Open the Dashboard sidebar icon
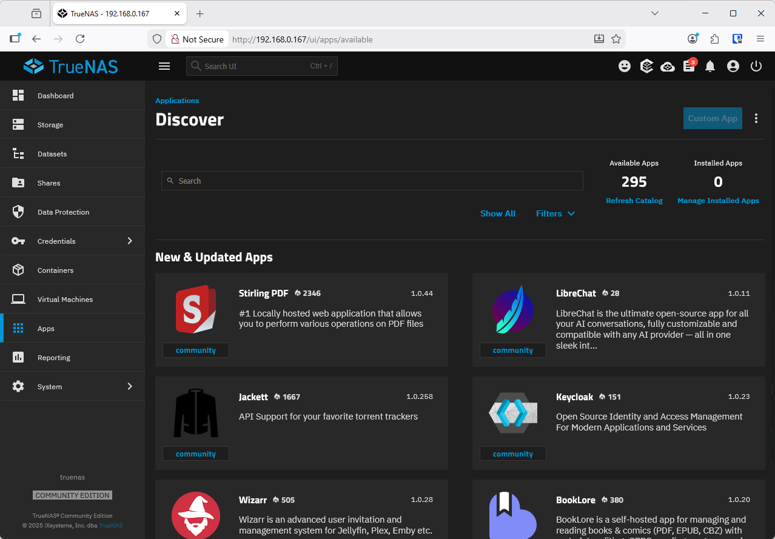 point(18,95)
